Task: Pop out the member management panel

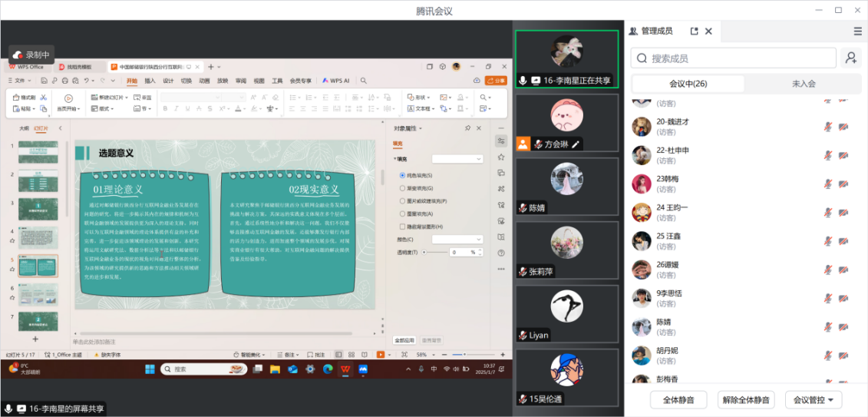Action: pos(694,31)
